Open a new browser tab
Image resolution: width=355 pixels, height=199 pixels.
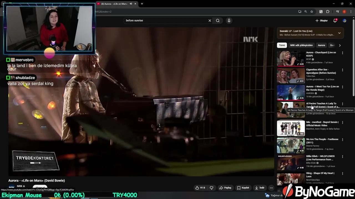(142, 4)
